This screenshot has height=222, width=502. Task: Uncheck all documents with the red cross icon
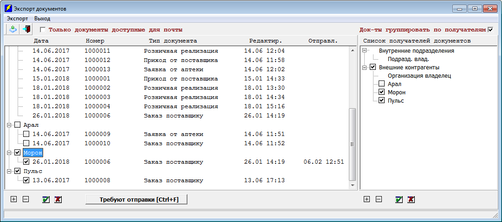click(x=58, y=199)
